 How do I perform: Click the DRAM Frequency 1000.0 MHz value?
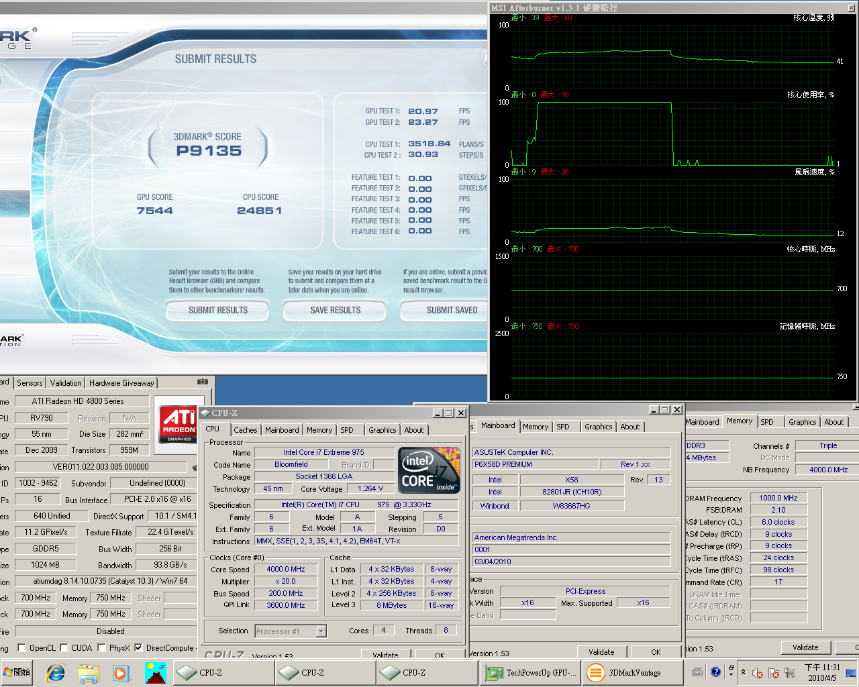coord(778,498)
